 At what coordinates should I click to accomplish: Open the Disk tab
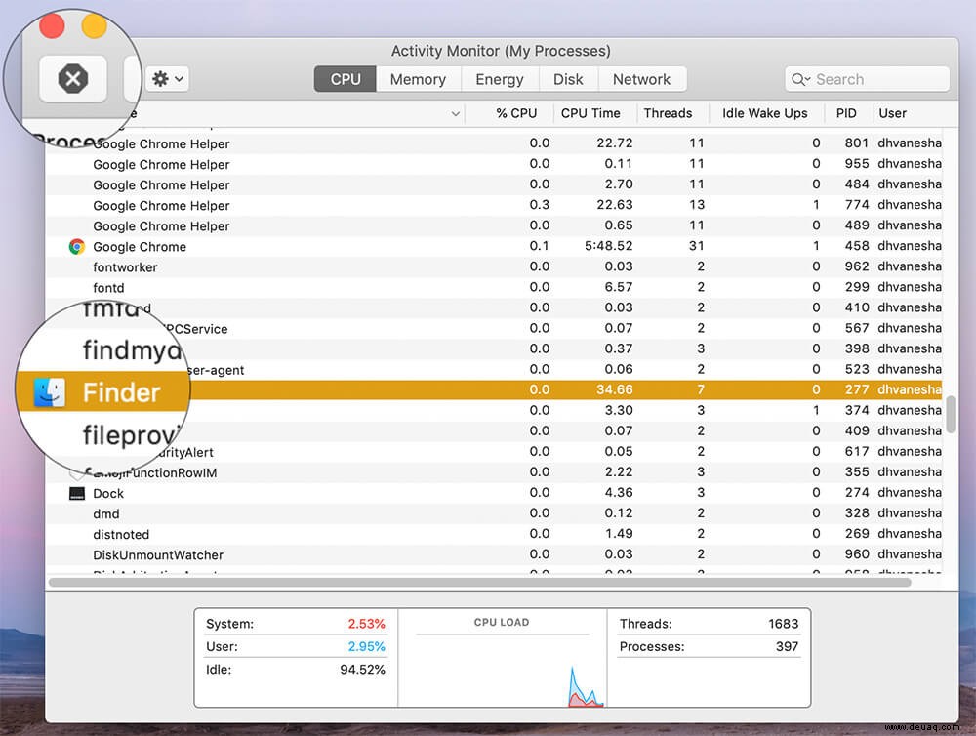(x=568, y=79)
